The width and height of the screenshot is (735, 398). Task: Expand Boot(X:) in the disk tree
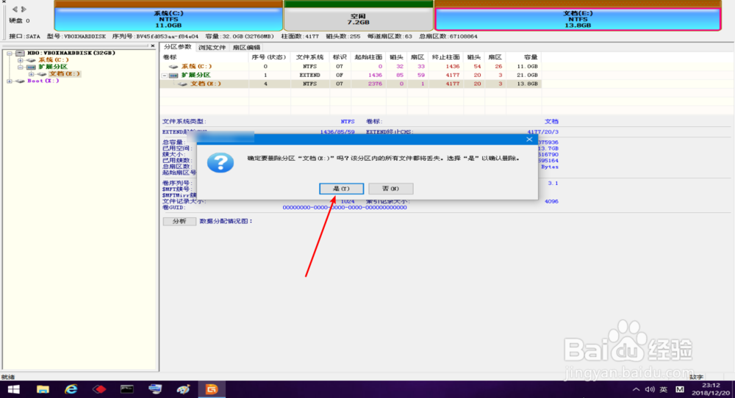pyautogui.click(x=10, y=81)
